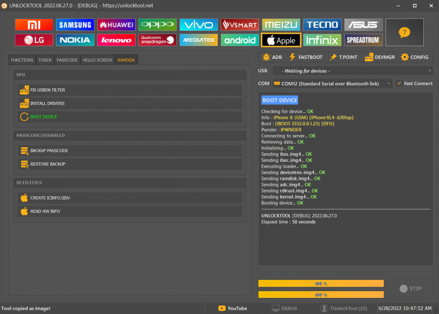Click the iPhone 8 (GSM) info line
439x314 pixels.
click(x=307, y=118)
